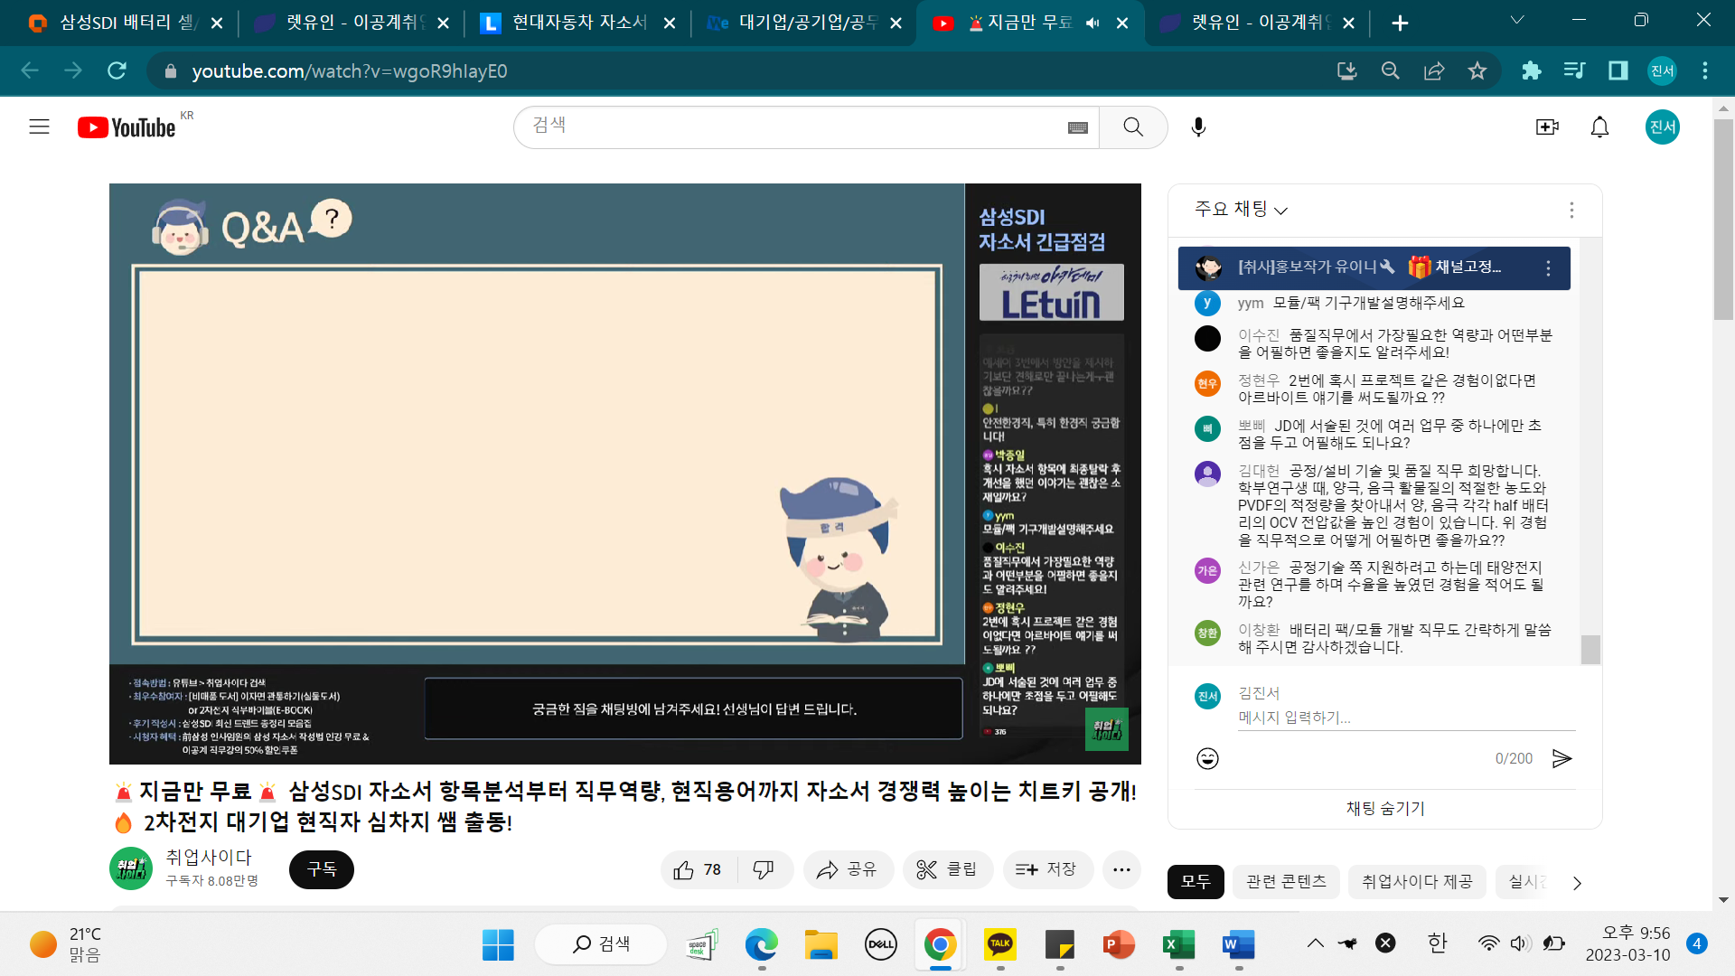This screenshot has height=976, width=1735.
Task: Open 취업사이다 channel avatar
Action: pyautogui.click(x=131, y=869)
